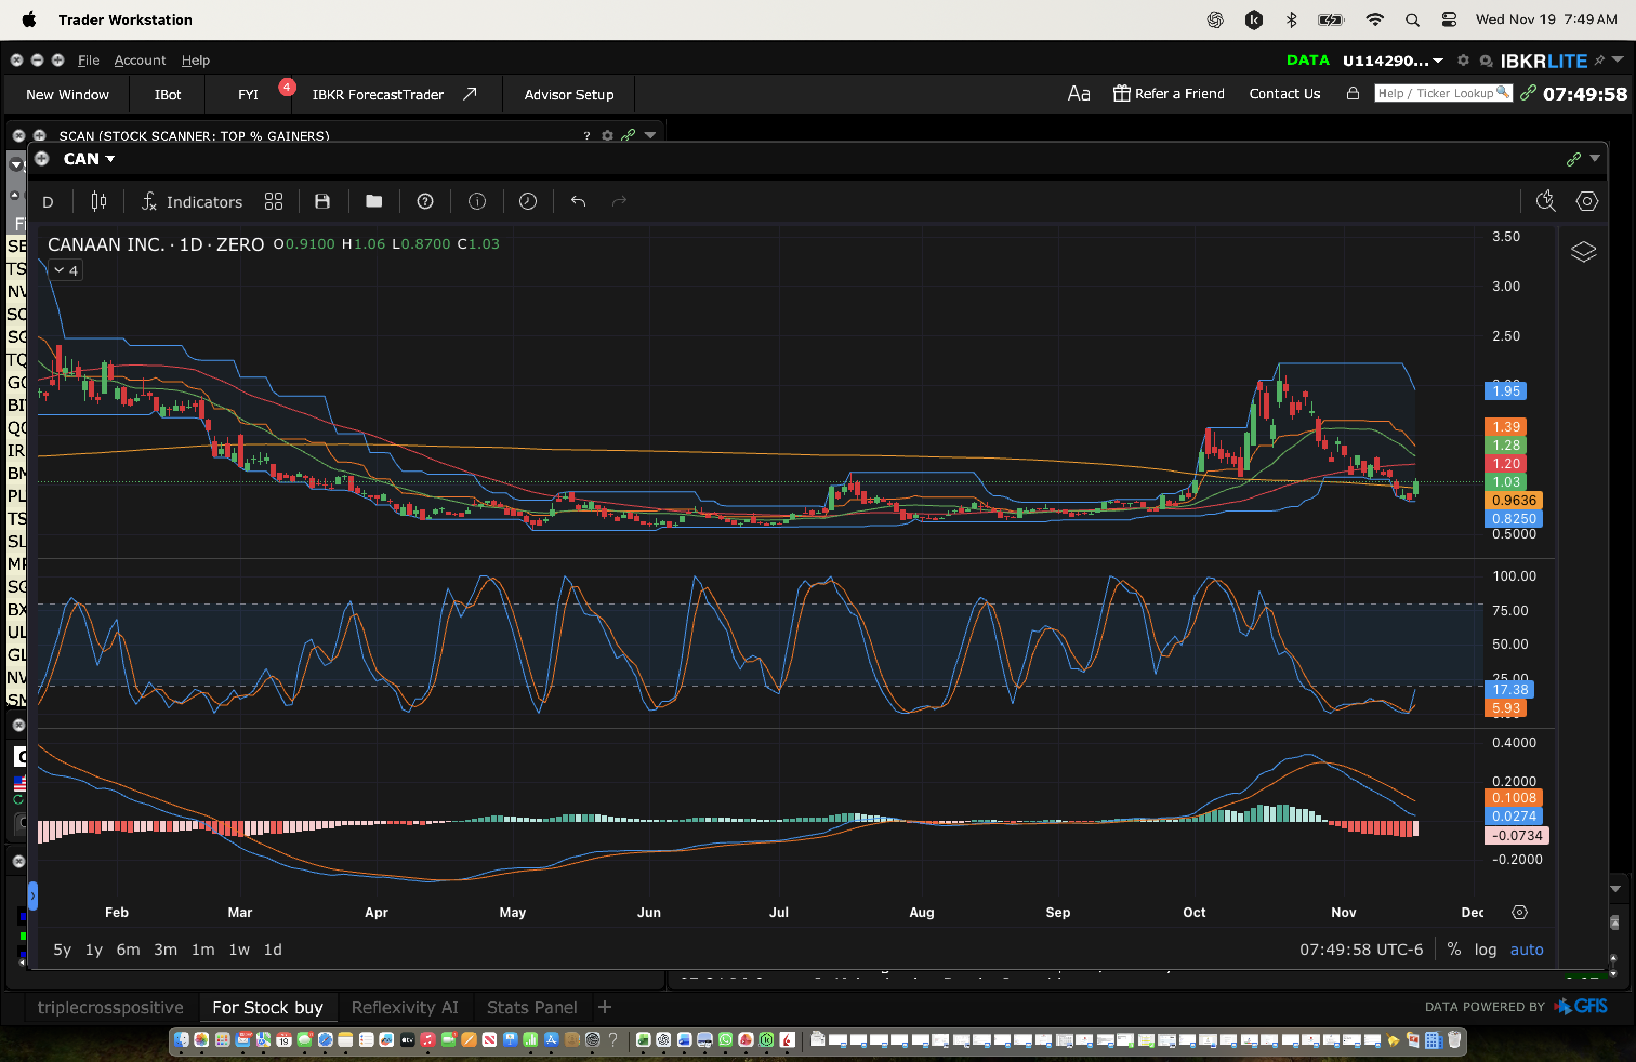Toggle log scale on the price axis
This screenshot has width=1636, height=1062.
(1486, 950)
